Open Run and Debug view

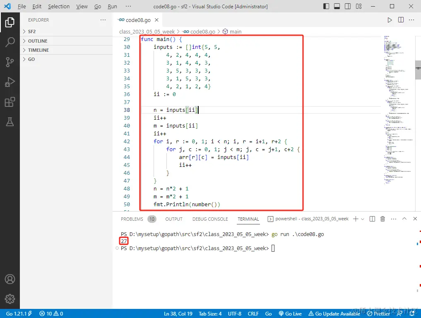pyautogui.click(x=10, y=82)
